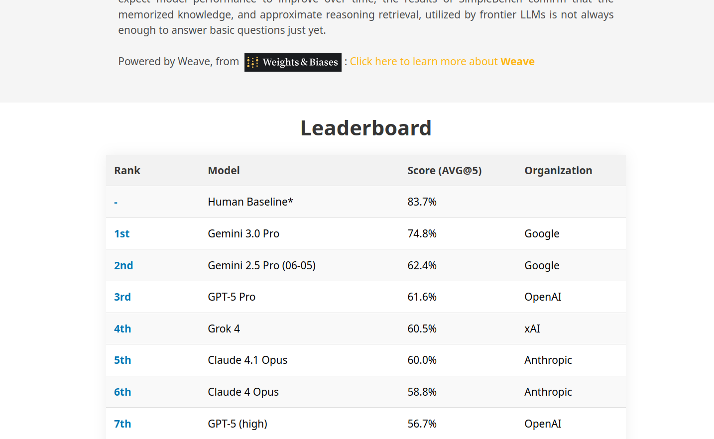Click the Weights & Biases logo
This screenshot has width=714, height=439.
[x=293, y=62]
